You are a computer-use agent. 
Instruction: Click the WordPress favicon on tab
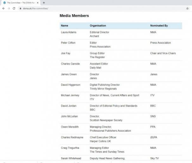click(4, 3)
